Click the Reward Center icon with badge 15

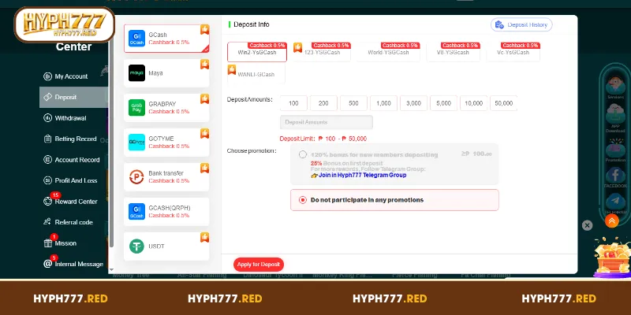(x=48, y=202)
